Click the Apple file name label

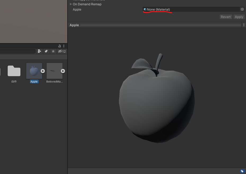tap(34, 82)
